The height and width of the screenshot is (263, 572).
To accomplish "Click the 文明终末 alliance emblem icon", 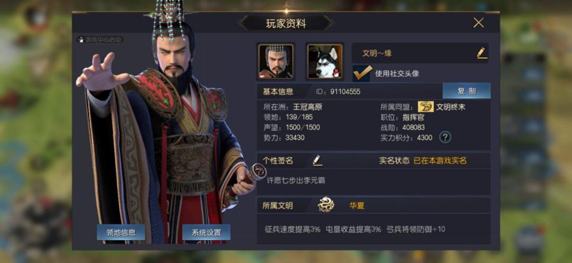I will coord(426,107).
